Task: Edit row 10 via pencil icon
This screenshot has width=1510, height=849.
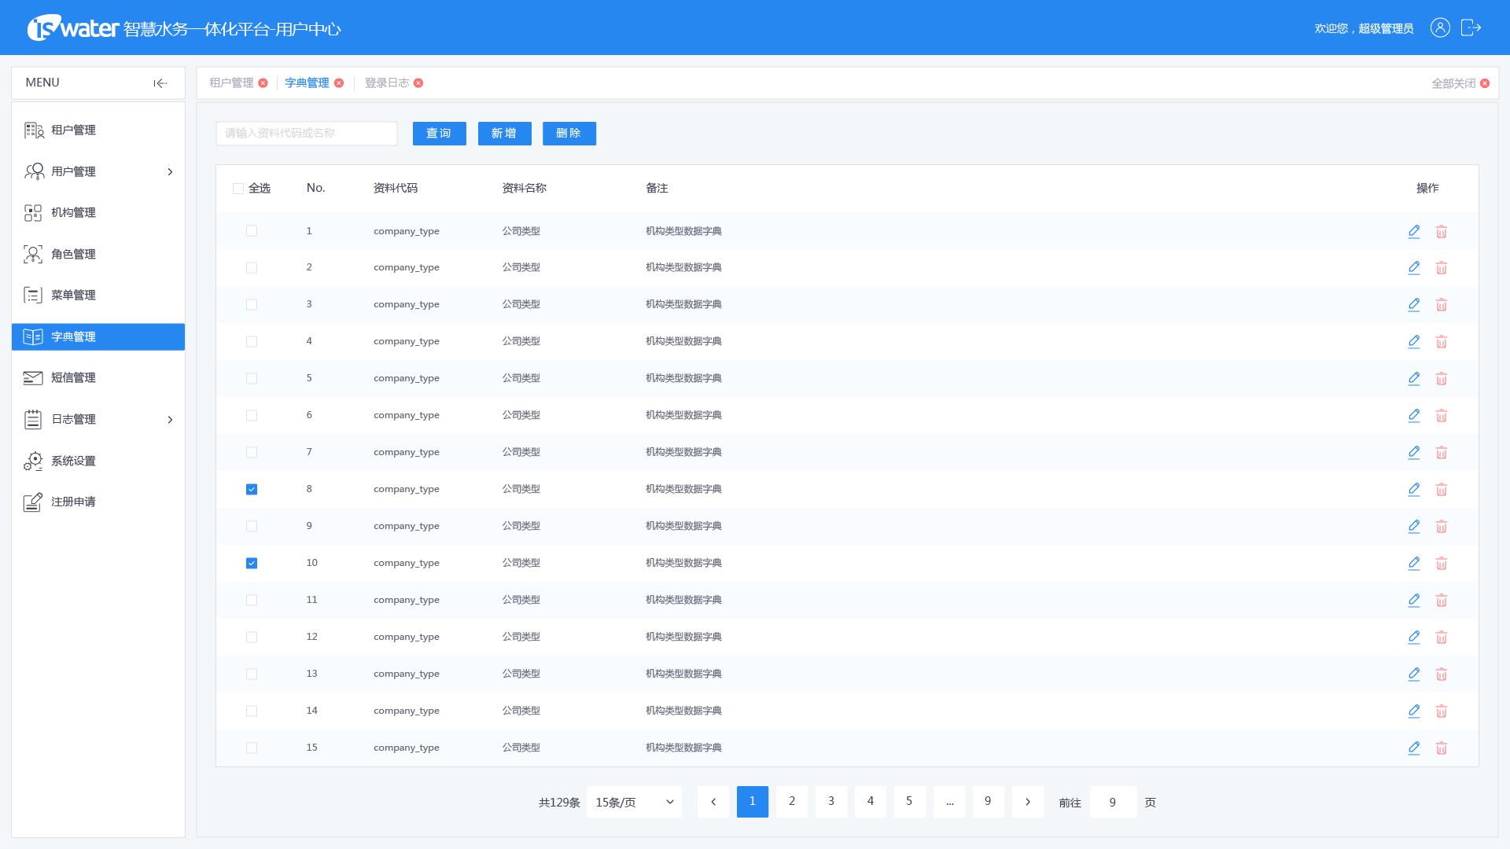Action: click(1414, 564)
